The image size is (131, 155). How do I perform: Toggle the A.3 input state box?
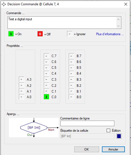coord(21,79)
